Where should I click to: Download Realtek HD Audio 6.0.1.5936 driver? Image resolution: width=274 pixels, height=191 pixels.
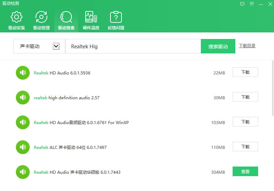point(245,72)
